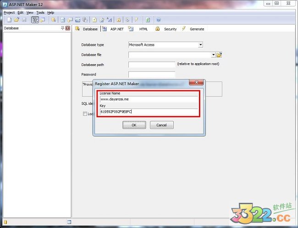Click the blue image-style toolbar icon
This screenshot has height=228, width=298.
[x=77, y=20]
